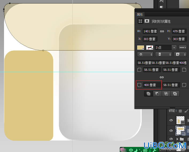Hide the top rectangle shape layer
This screenshot has width=189, height=152.
171,120
